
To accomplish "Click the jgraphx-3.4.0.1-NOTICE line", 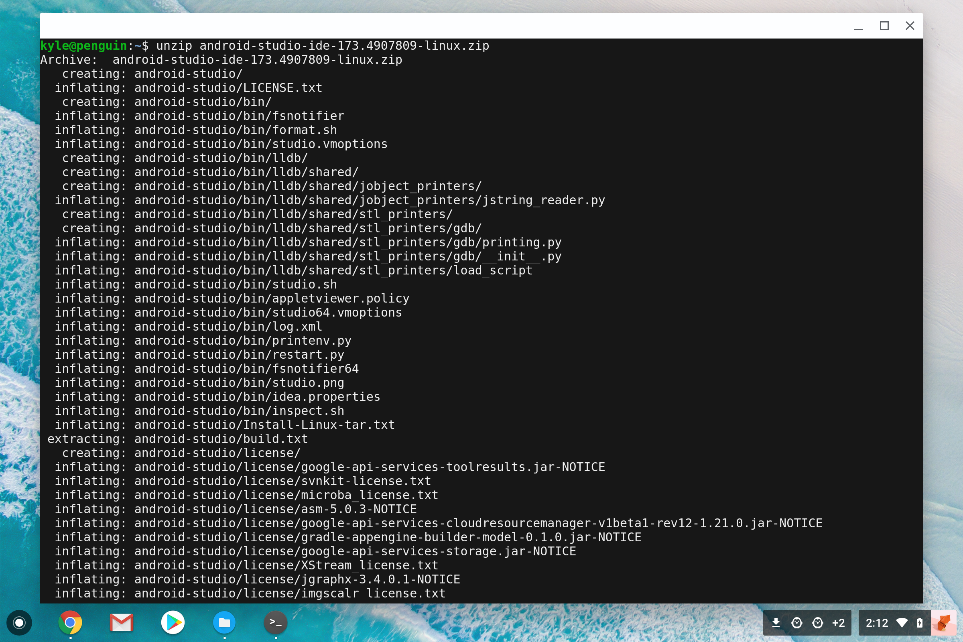I will [x=258, y=579].
